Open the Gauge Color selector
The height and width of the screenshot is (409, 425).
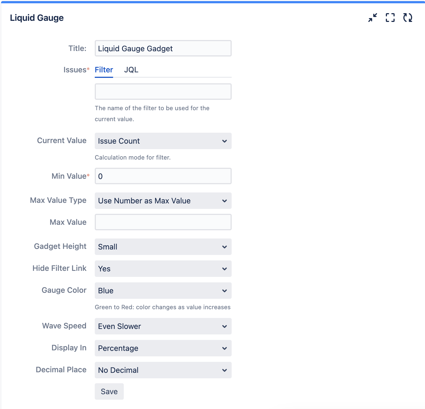pyautogui.click(x=163, y=291)
